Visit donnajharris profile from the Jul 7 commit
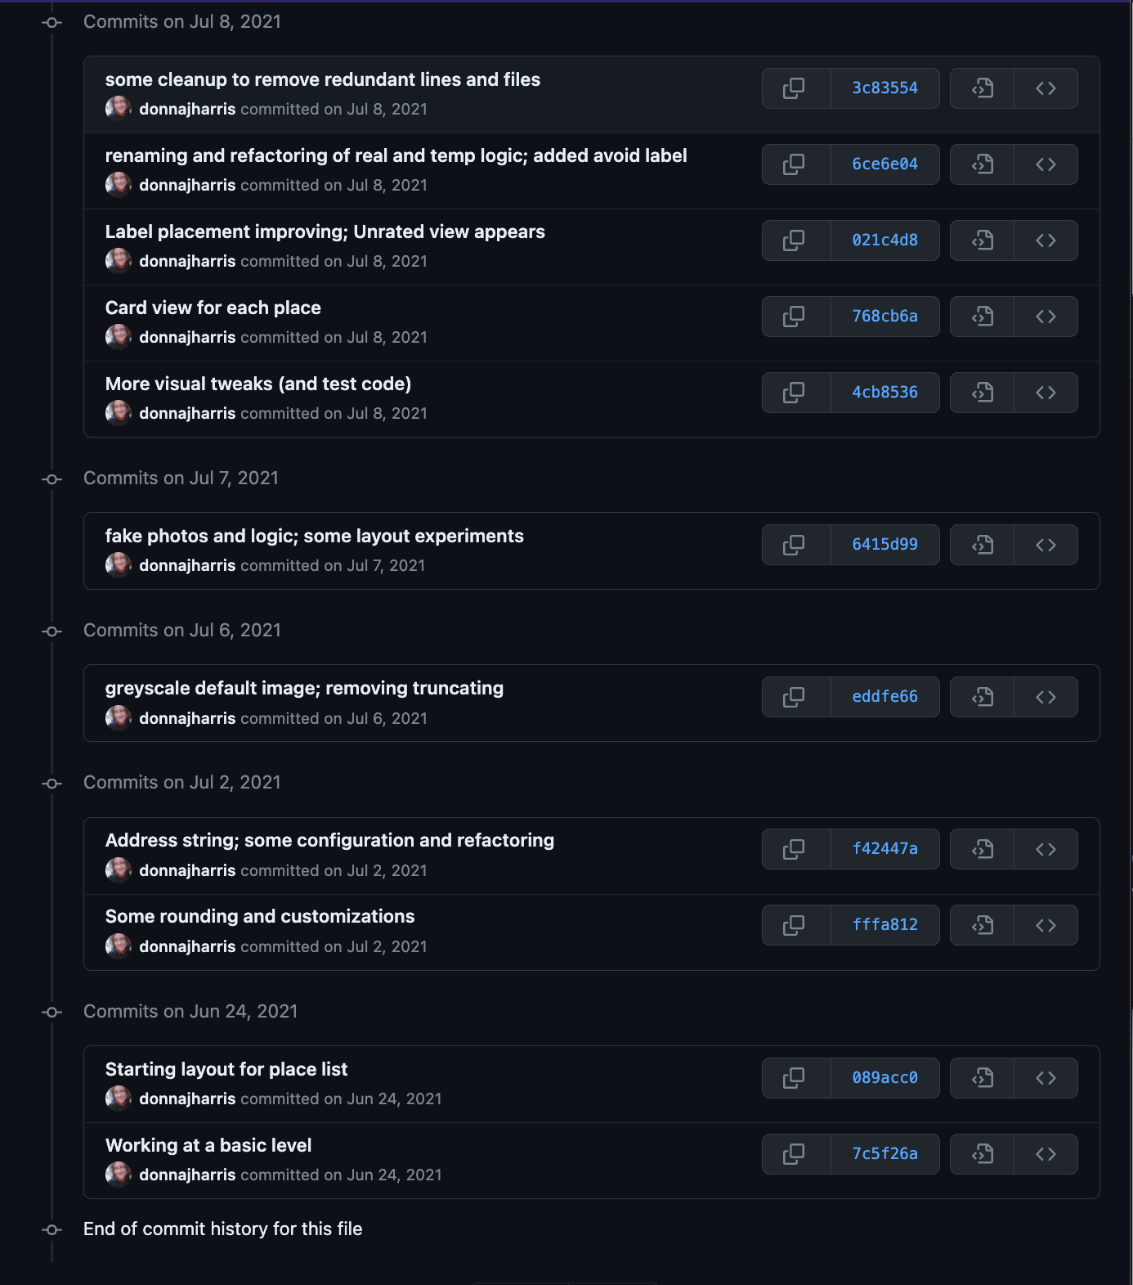Image resolution: width=1133 pixels, height=1285 pixels. coord(187,565)
